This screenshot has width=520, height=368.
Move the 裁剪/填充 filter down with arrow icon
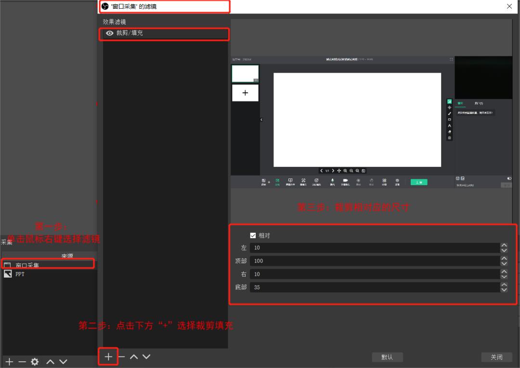tap(146, 356)
